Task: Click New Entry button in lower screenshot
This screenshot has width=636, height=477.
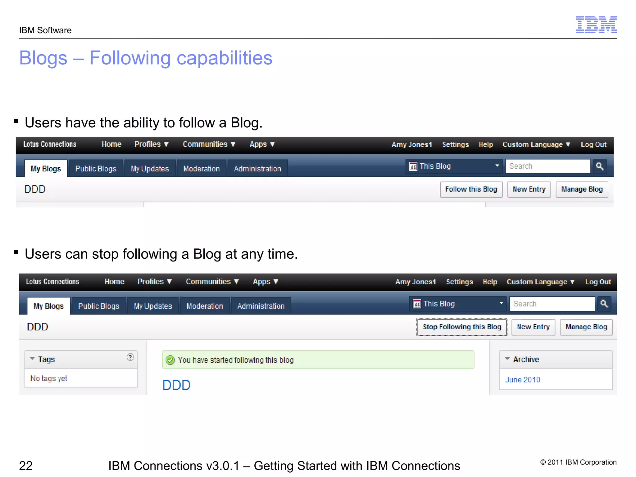Action: (533, 327)
